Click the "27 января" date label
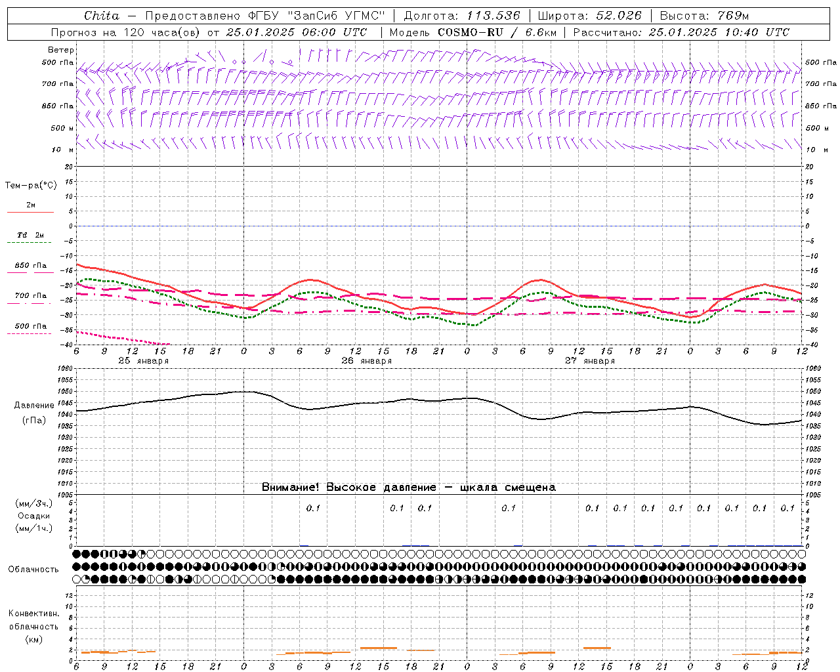Screen dimensions: 840x672 click(589, 360)
